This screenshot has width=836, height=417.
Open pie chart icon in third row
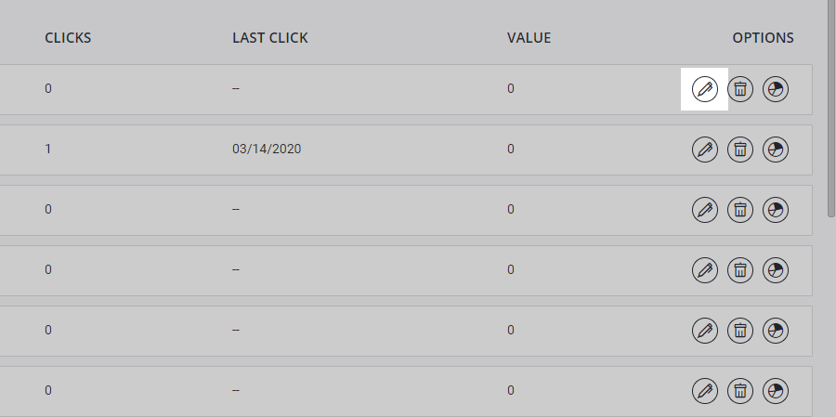[776, 210]
